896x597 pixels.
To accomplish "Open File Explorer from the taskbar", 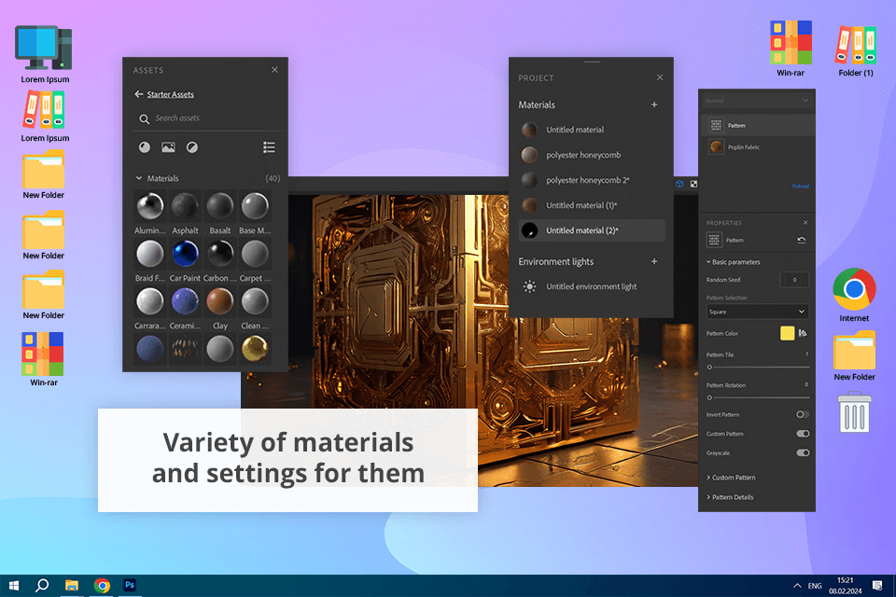I will coord(72,585).
